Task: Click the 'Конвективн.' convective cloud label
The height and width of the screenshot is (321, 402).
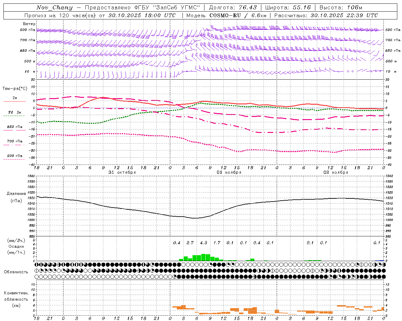Action: coord(16,293)
